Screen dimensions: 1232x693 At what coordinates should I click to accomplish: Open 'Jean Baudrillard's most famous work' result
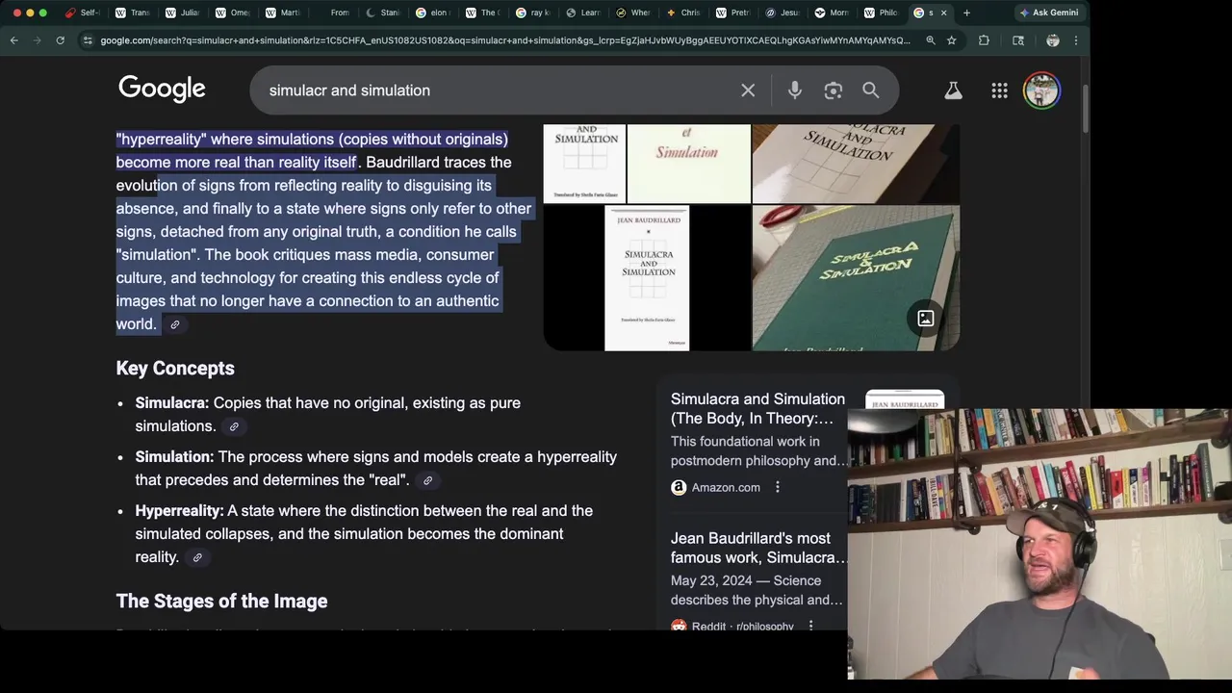pos(757,548)
